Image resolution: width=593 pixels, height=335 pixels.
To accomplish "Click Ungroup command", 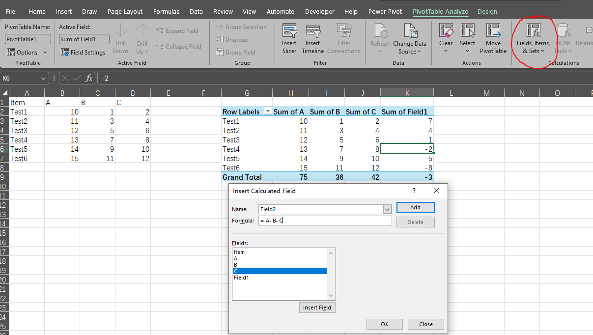I will 232,40.
